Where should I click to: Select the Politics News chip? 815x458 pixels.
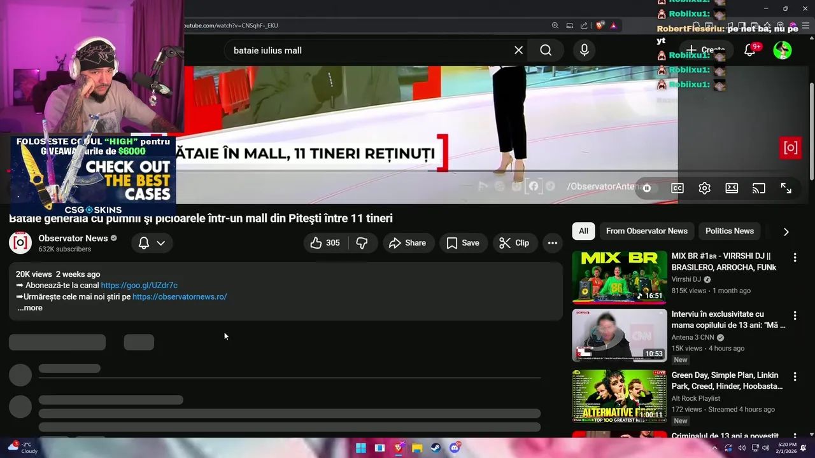(x=730, y=231)
